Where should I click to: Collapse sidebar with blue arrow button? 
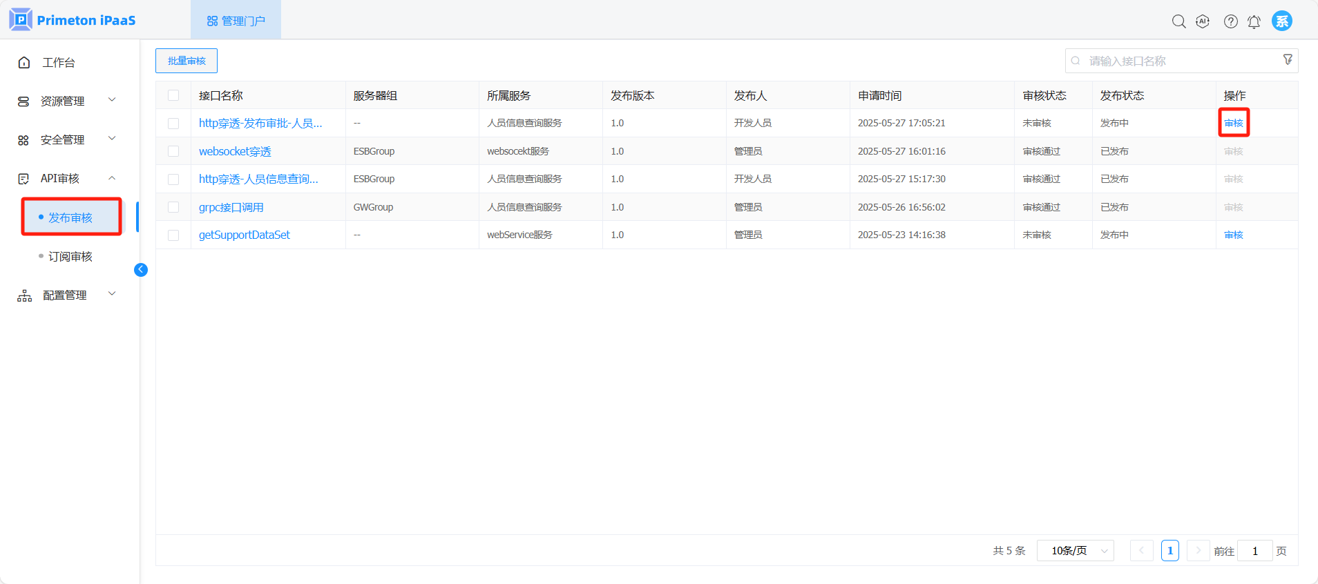point(141,270)
